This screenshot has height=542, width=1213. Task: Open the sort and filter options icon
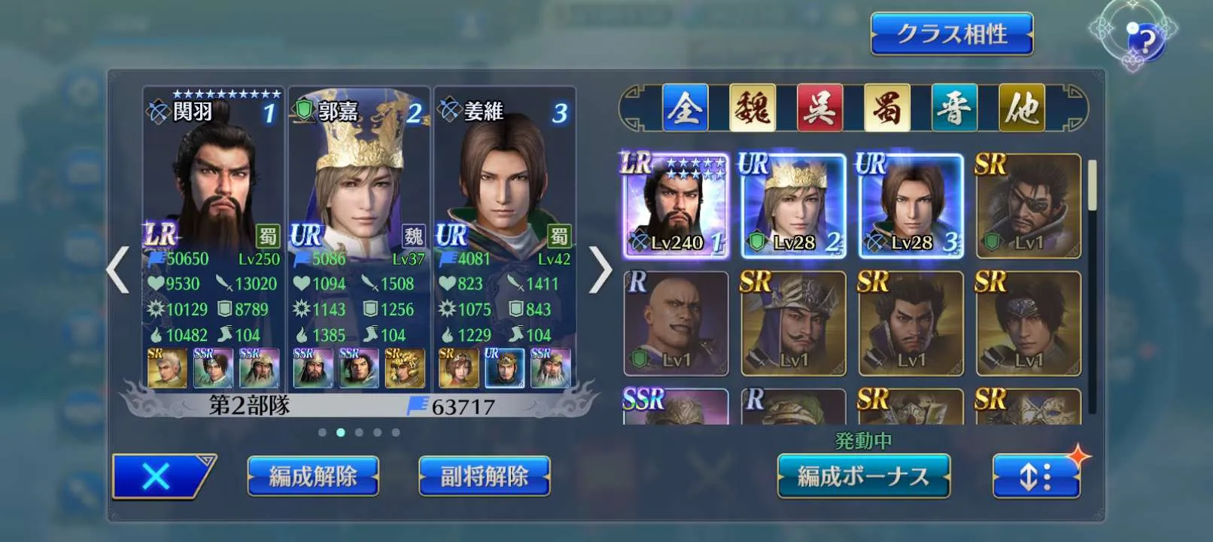[1037, 477]
